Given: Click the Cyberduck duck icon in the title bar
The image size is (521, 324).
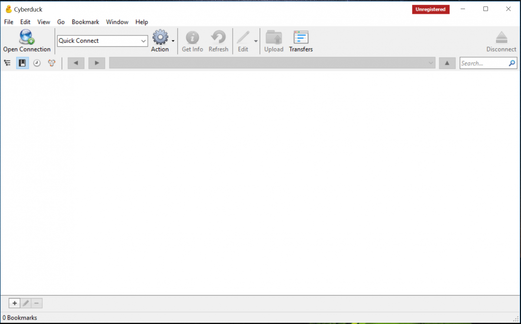Looking at the screenshot, I should tap(8, 9).
